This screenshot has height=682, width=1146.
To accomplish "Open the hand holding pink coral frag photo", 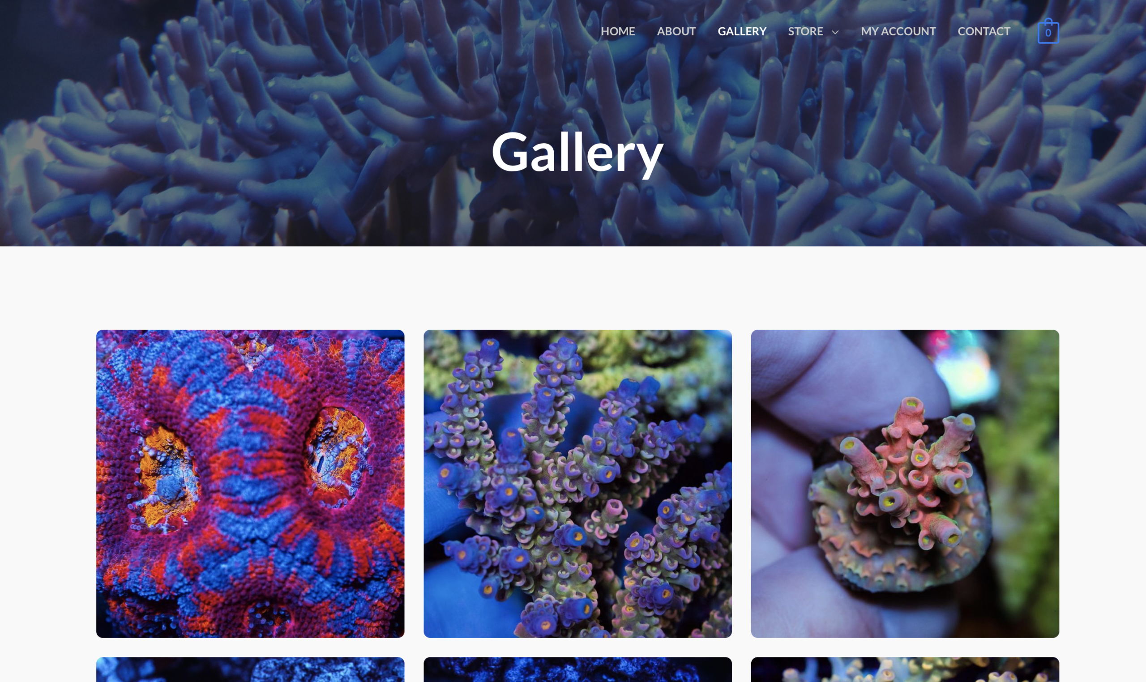I will tap(905, 483).
